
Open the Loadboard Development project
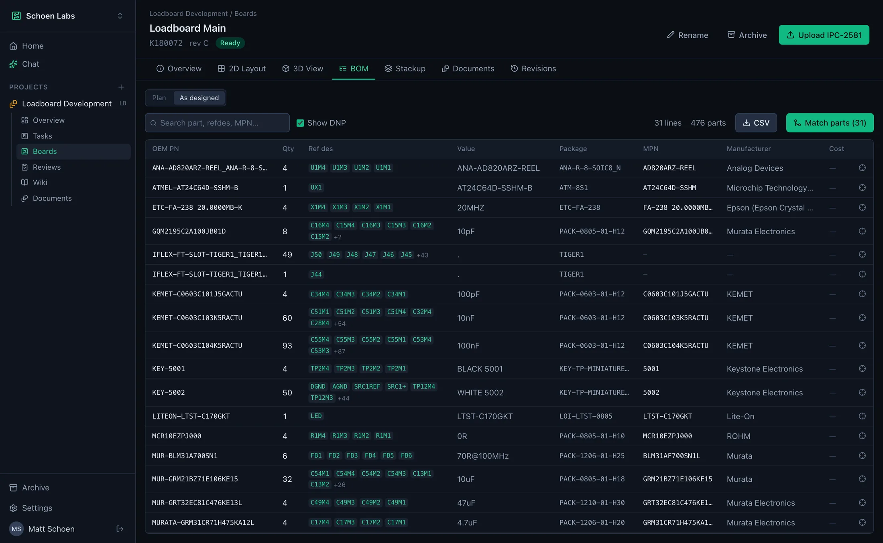pyautogui.click(x=67, y=103)
